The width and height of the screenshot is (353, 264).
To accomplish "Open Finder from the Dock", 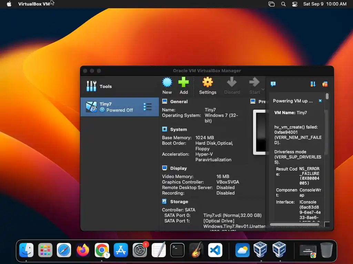I will [x=26, y=250].
